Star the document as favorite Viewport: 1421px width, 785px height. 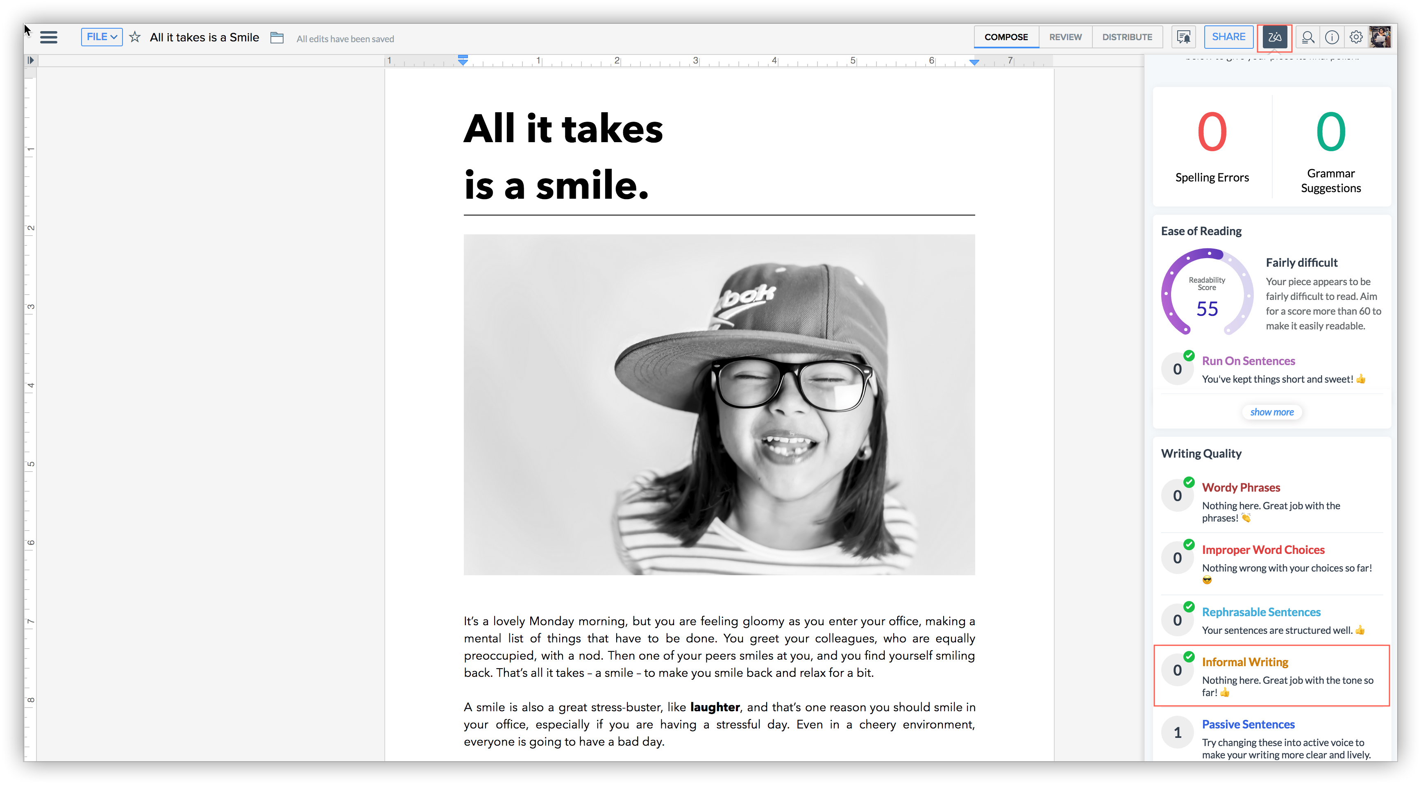[x=134, y=38]
